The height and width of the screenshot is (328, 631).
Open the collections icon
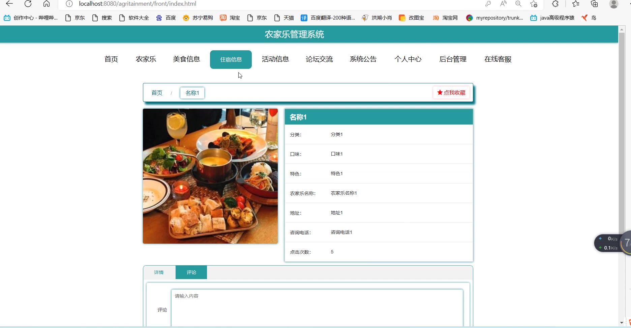point(594,4)
